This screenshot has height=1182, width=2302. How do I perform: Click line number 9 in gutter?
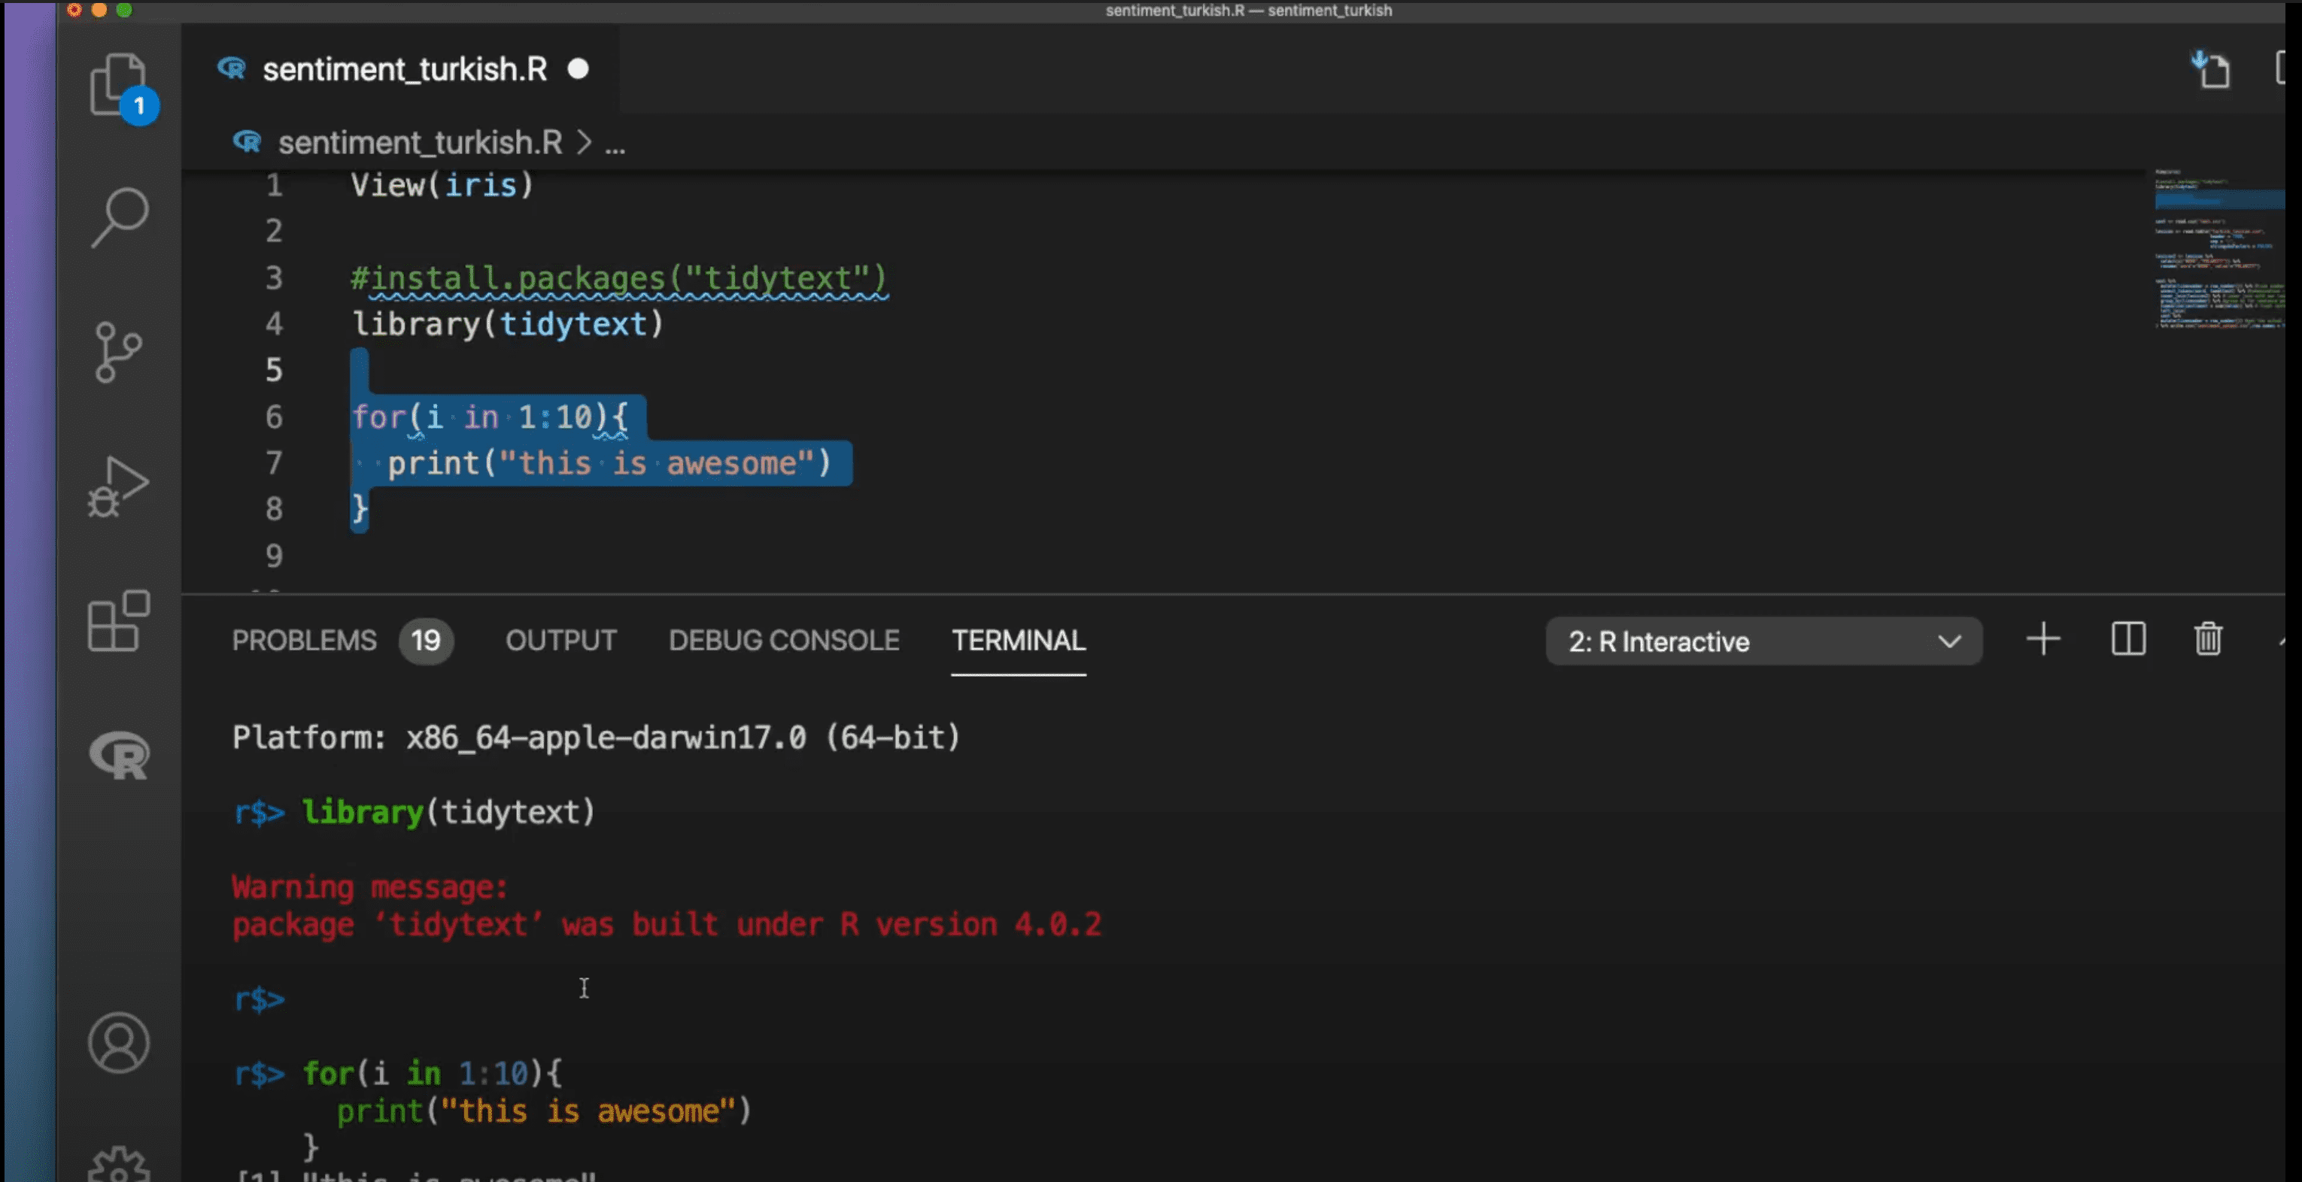click(273, 556)
